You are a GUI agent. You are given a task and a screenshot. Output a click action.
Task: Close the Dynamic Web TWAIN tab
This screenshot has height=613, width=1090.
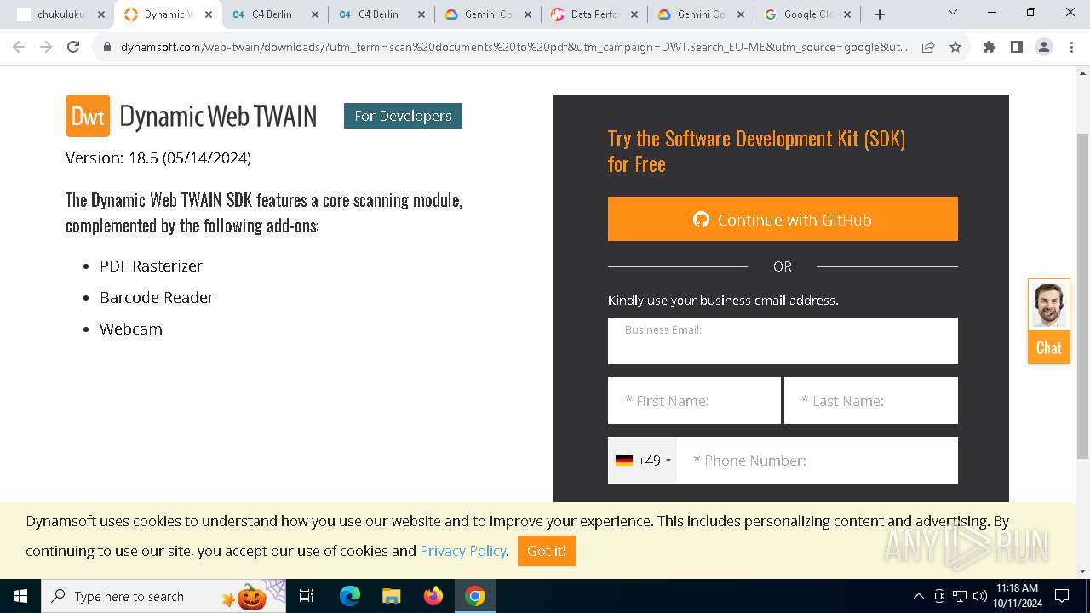point(208,14)
